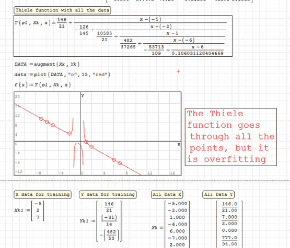290x248 pixels.
Task: Click the 0.106031128404669 value in the Thiele formula
Action: click(x=198, y=53)
